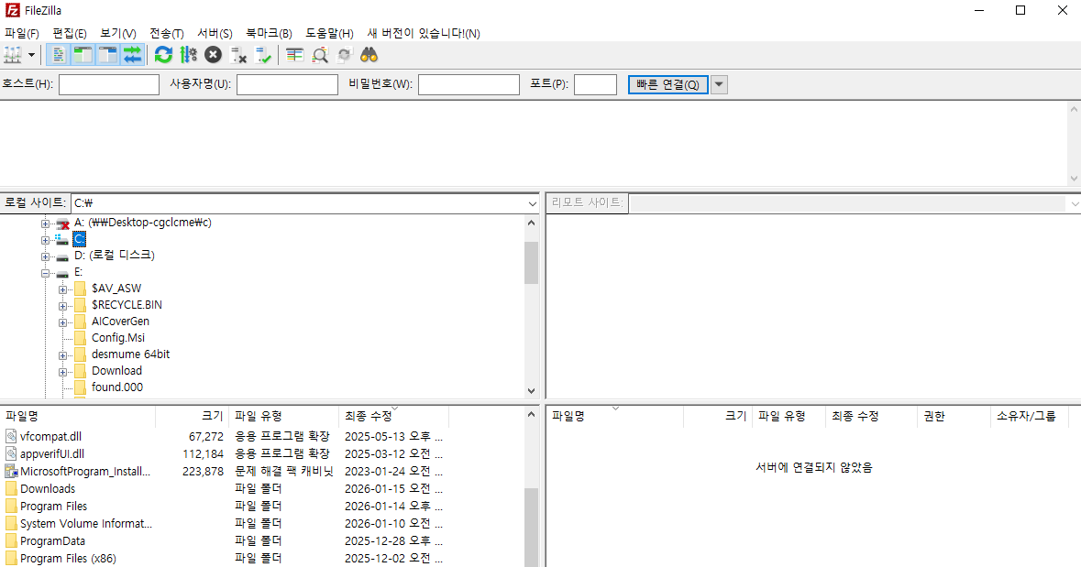This screenshot has height=567, width=1081.
Task: Select the found.000 folder in tree
Action: pyautogui.click(x=117, y=387)
